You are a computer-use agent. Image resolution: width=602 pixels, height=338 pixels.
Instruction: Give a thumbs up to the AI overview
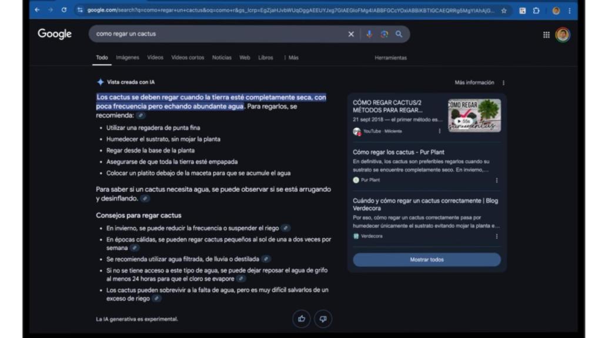[x=301, y=319]
